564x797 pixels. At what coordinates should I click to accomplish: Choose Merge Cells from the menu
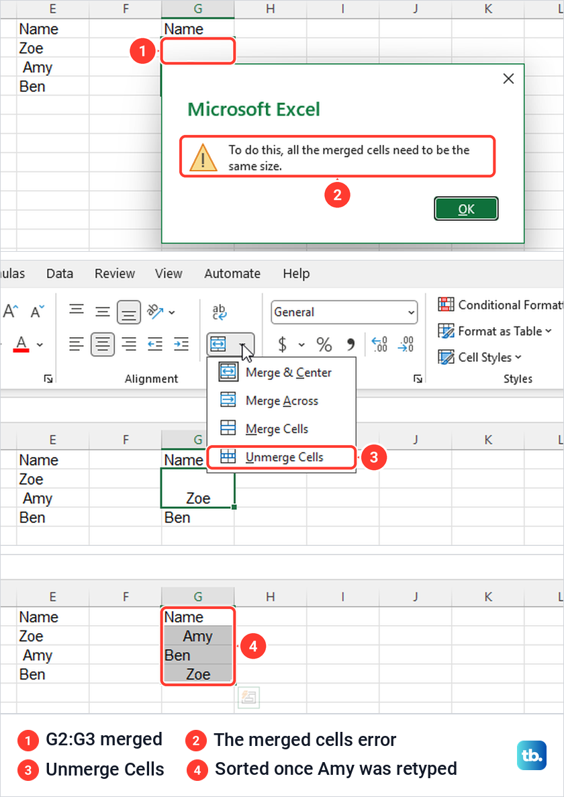pyautogui.click(x=281, y=428)
